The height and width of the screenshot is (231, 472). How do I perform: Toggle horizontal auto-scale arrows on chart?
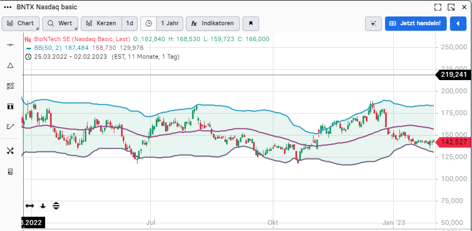[x=30, y=206]
